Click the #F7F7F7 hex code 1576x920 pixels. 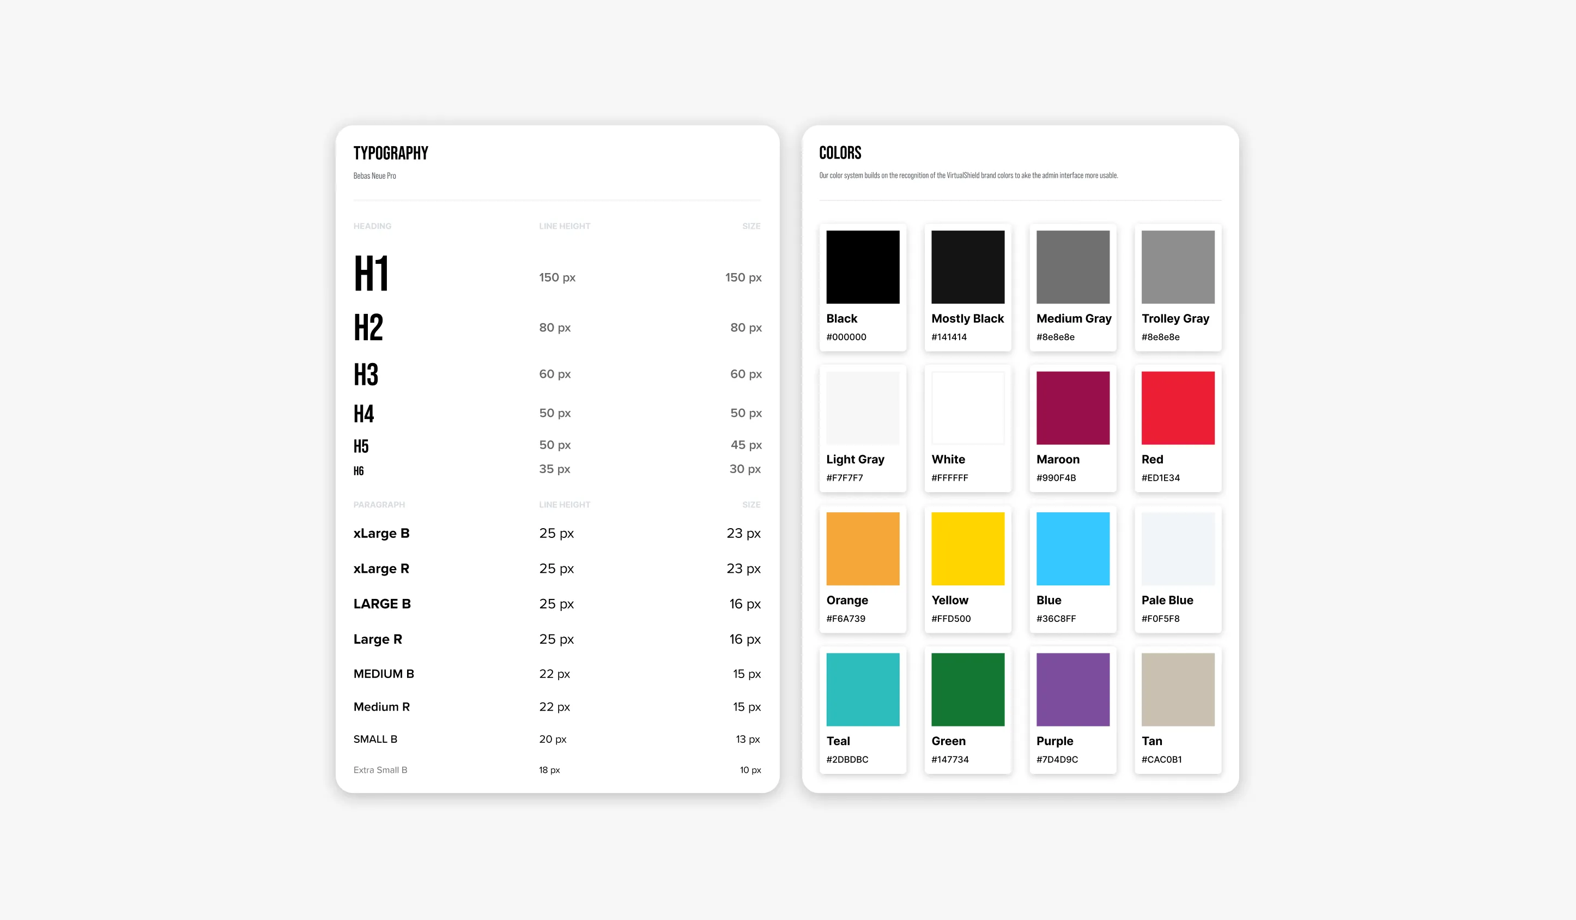844,477
